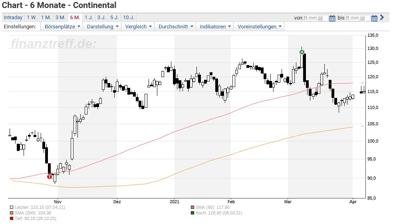Click the '2021' x-axis label
Screen dimensions: 393x224
[175, 202]
